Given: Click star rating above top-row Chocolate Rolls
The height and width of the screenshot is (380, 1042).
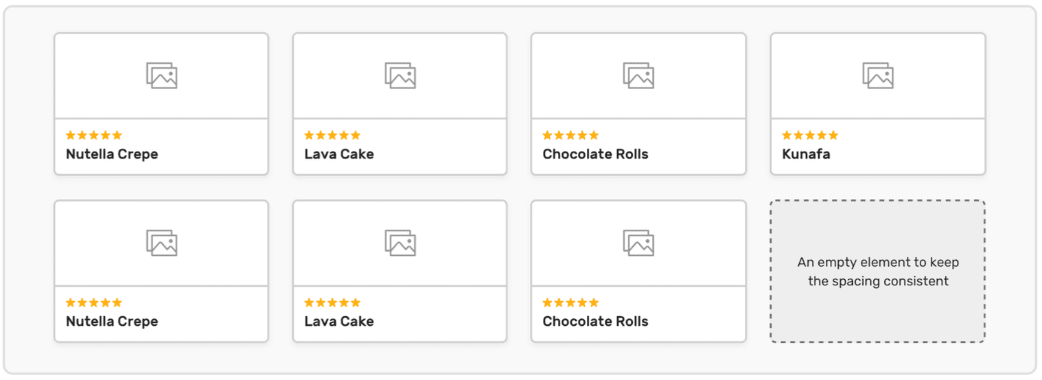Looking at the screenshot, I should pyautogui.click(x=570, y=135).
